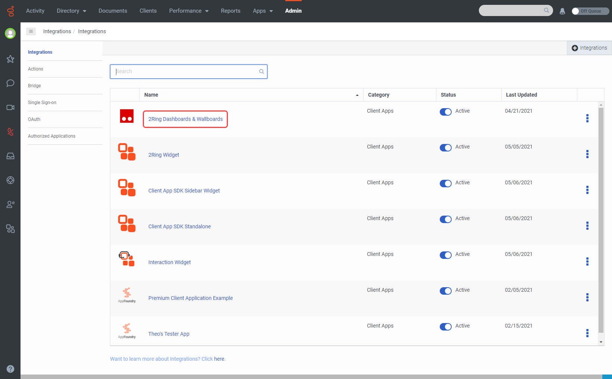Open the Client App SDK Standalone link
The image size is (612, 379).
[x=179, y=226]
